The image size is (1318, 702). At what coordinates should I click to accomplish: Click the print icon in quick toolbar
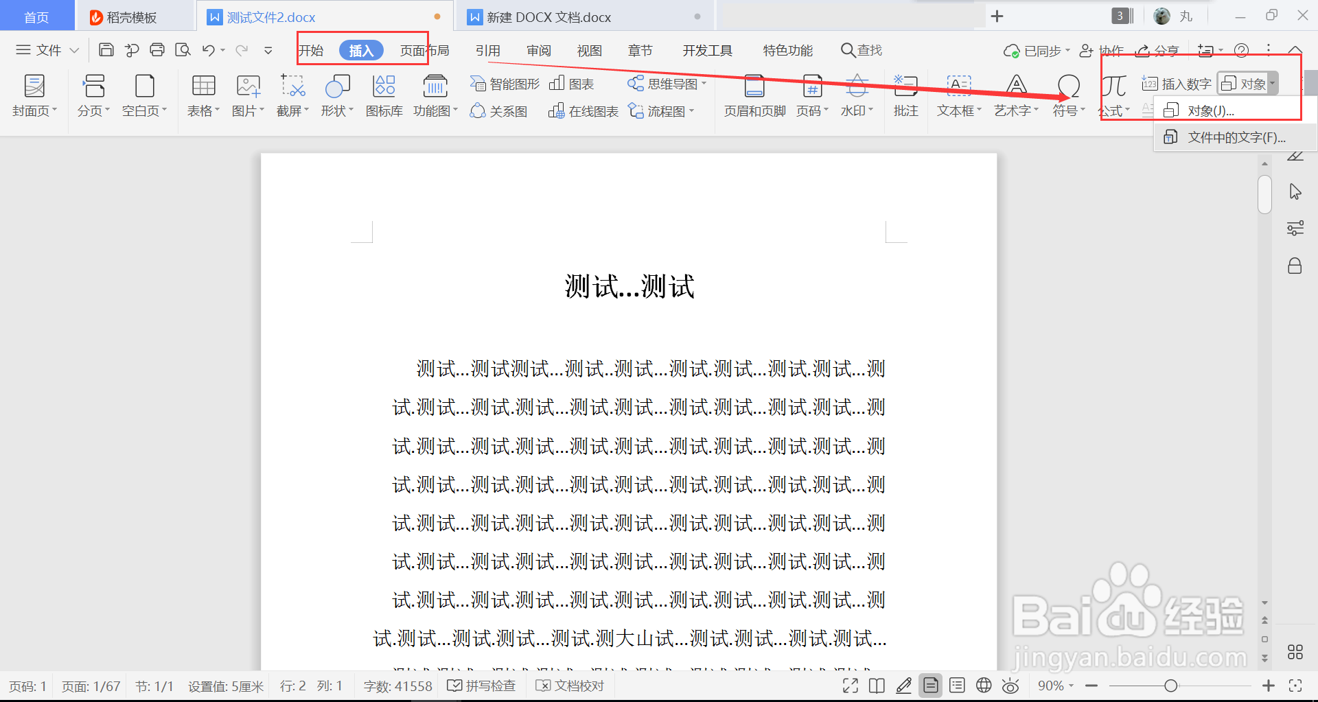point(157,50)
